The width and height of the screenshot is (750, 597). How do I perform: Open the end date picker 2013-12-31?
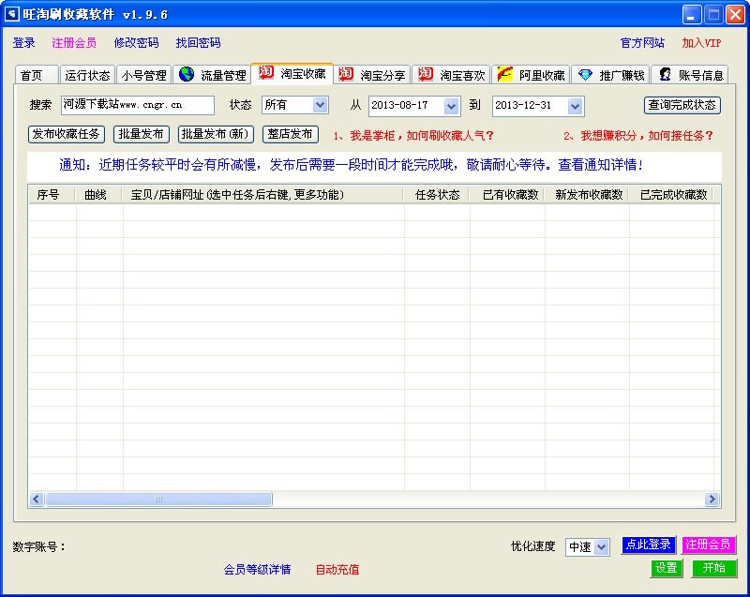click(575, 106)
